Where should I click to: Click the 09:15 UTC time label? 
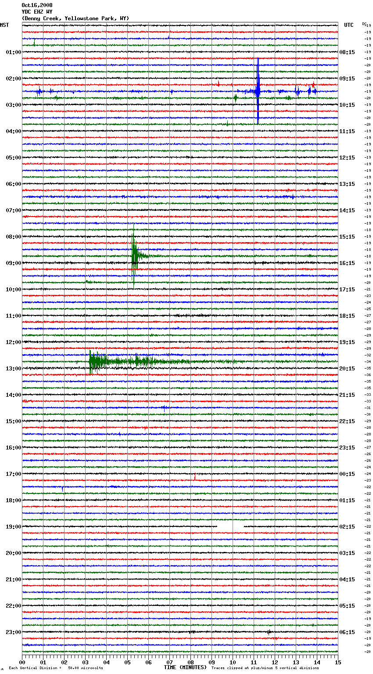[x=347, y=79]
